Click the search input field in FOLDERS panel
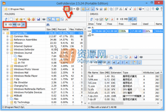The width and height of the screenshot is (166, 112). (x=36, y=25)
